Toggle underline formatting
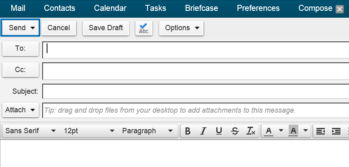This screenshot has width=349, height=167. 219,131
